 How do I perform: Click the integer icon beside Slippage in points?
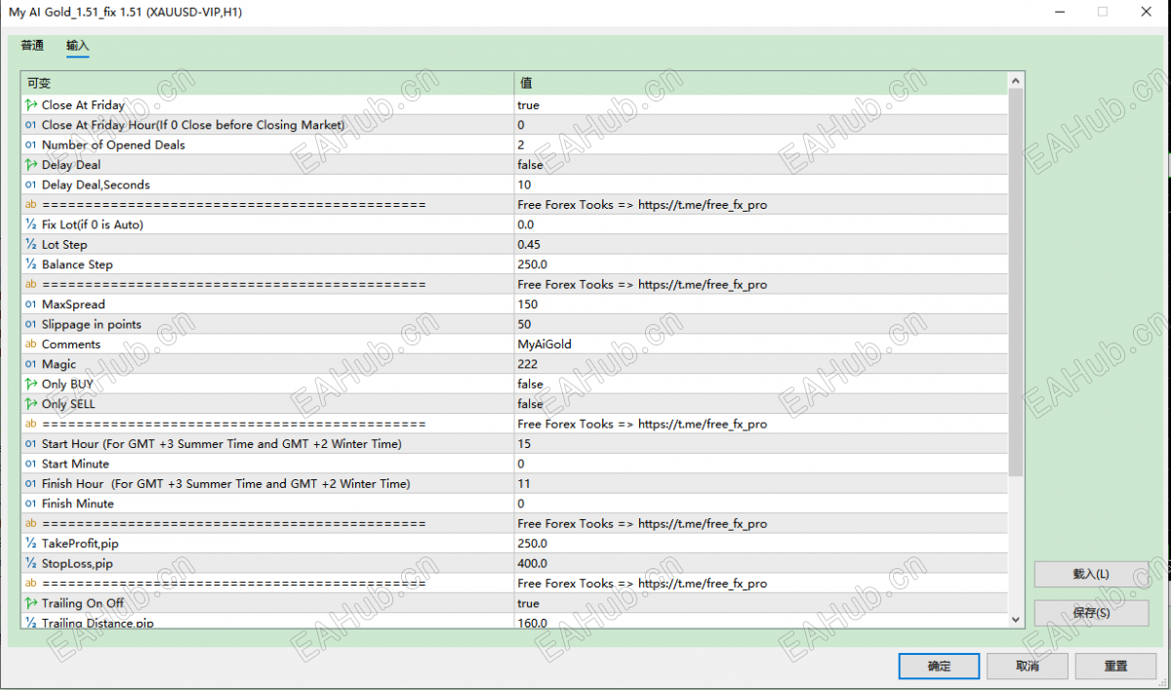31,324
